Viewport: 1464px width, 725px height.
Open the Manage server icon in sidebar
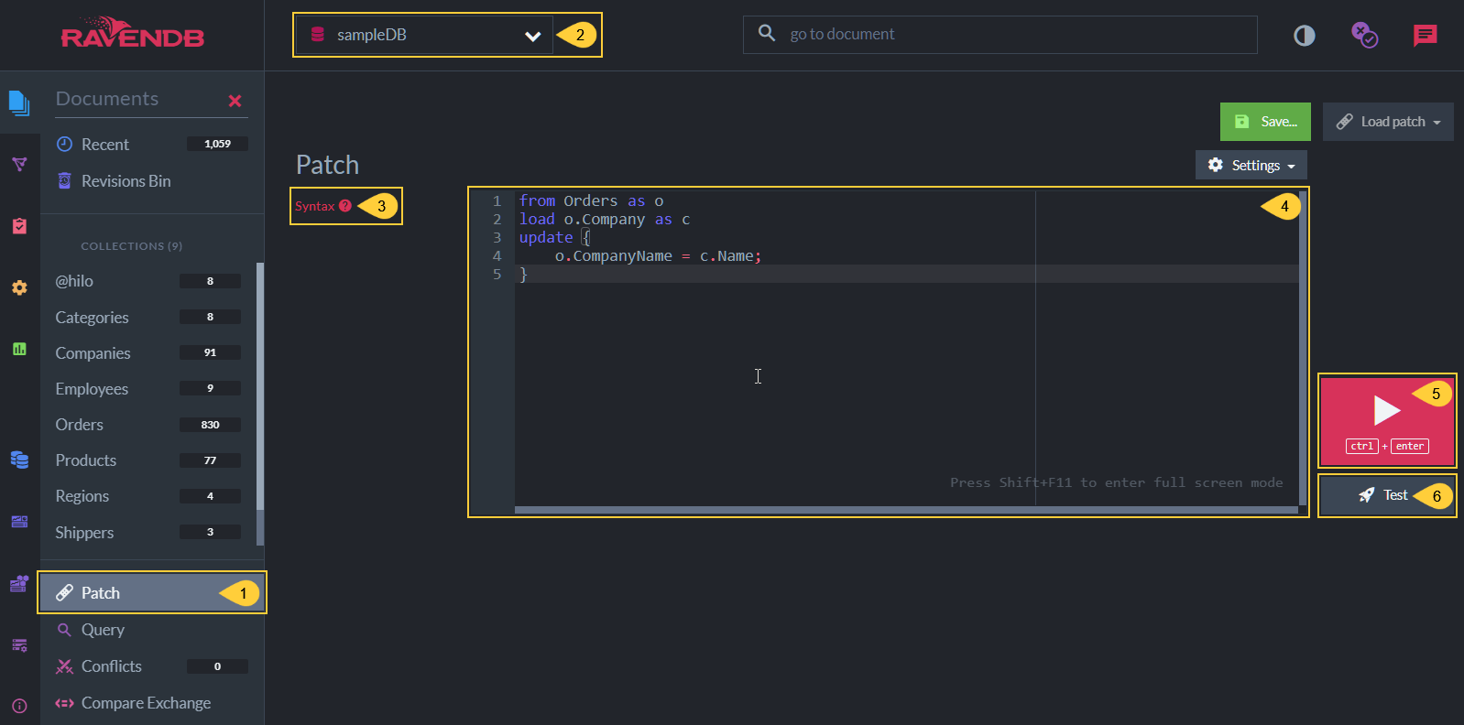click(19, 522)
